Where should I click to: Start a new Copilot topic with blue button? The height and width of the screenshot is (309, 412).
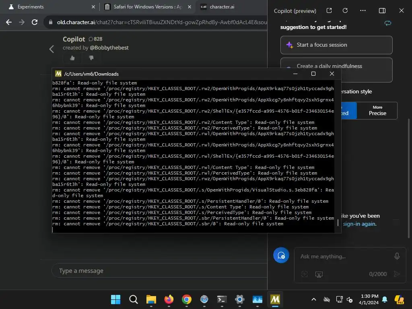(x=281, y=255)
